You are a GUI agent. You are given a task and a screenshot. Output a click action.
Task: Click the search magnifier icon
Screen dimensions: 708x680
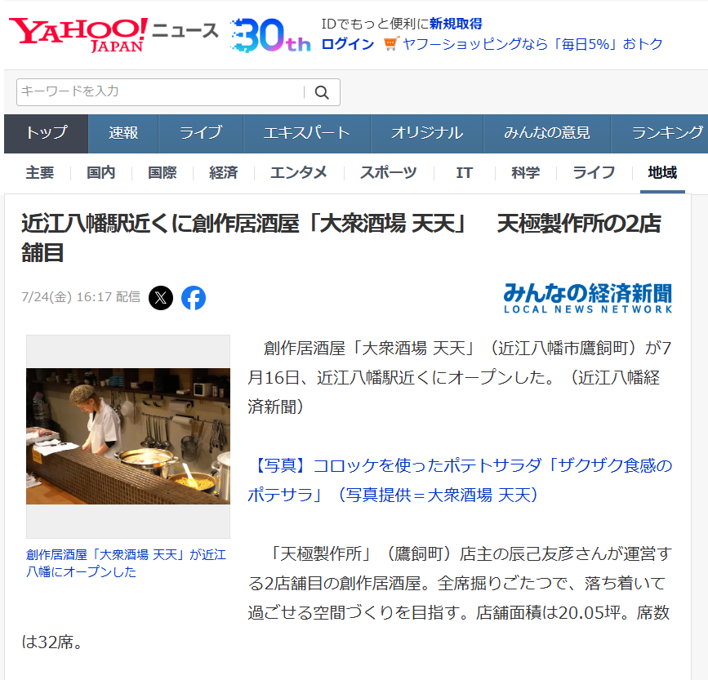(322, 92)
